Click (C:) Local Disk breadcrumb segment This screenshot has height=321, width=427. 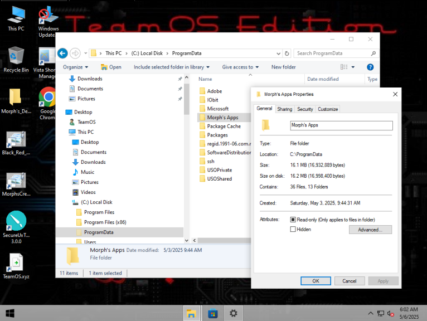point(147,53)
